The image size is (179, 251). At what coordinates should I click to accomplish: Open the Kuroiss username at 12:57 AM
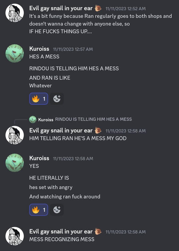[39, 49]
